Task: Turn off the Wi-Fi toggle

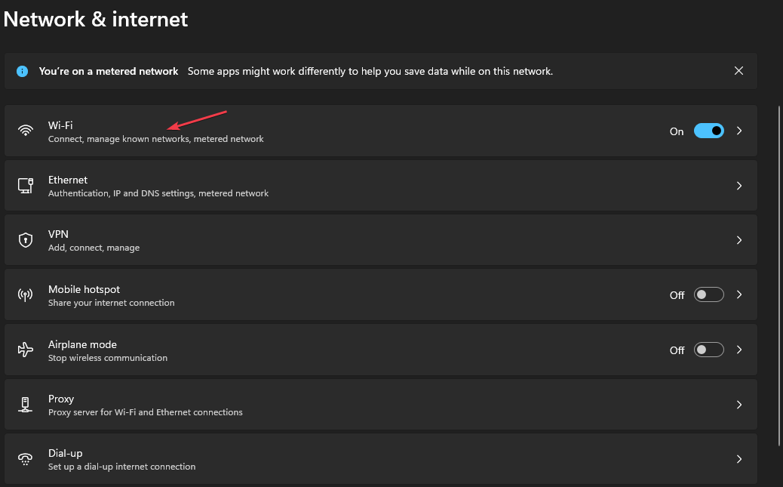Action: [708, 131]
